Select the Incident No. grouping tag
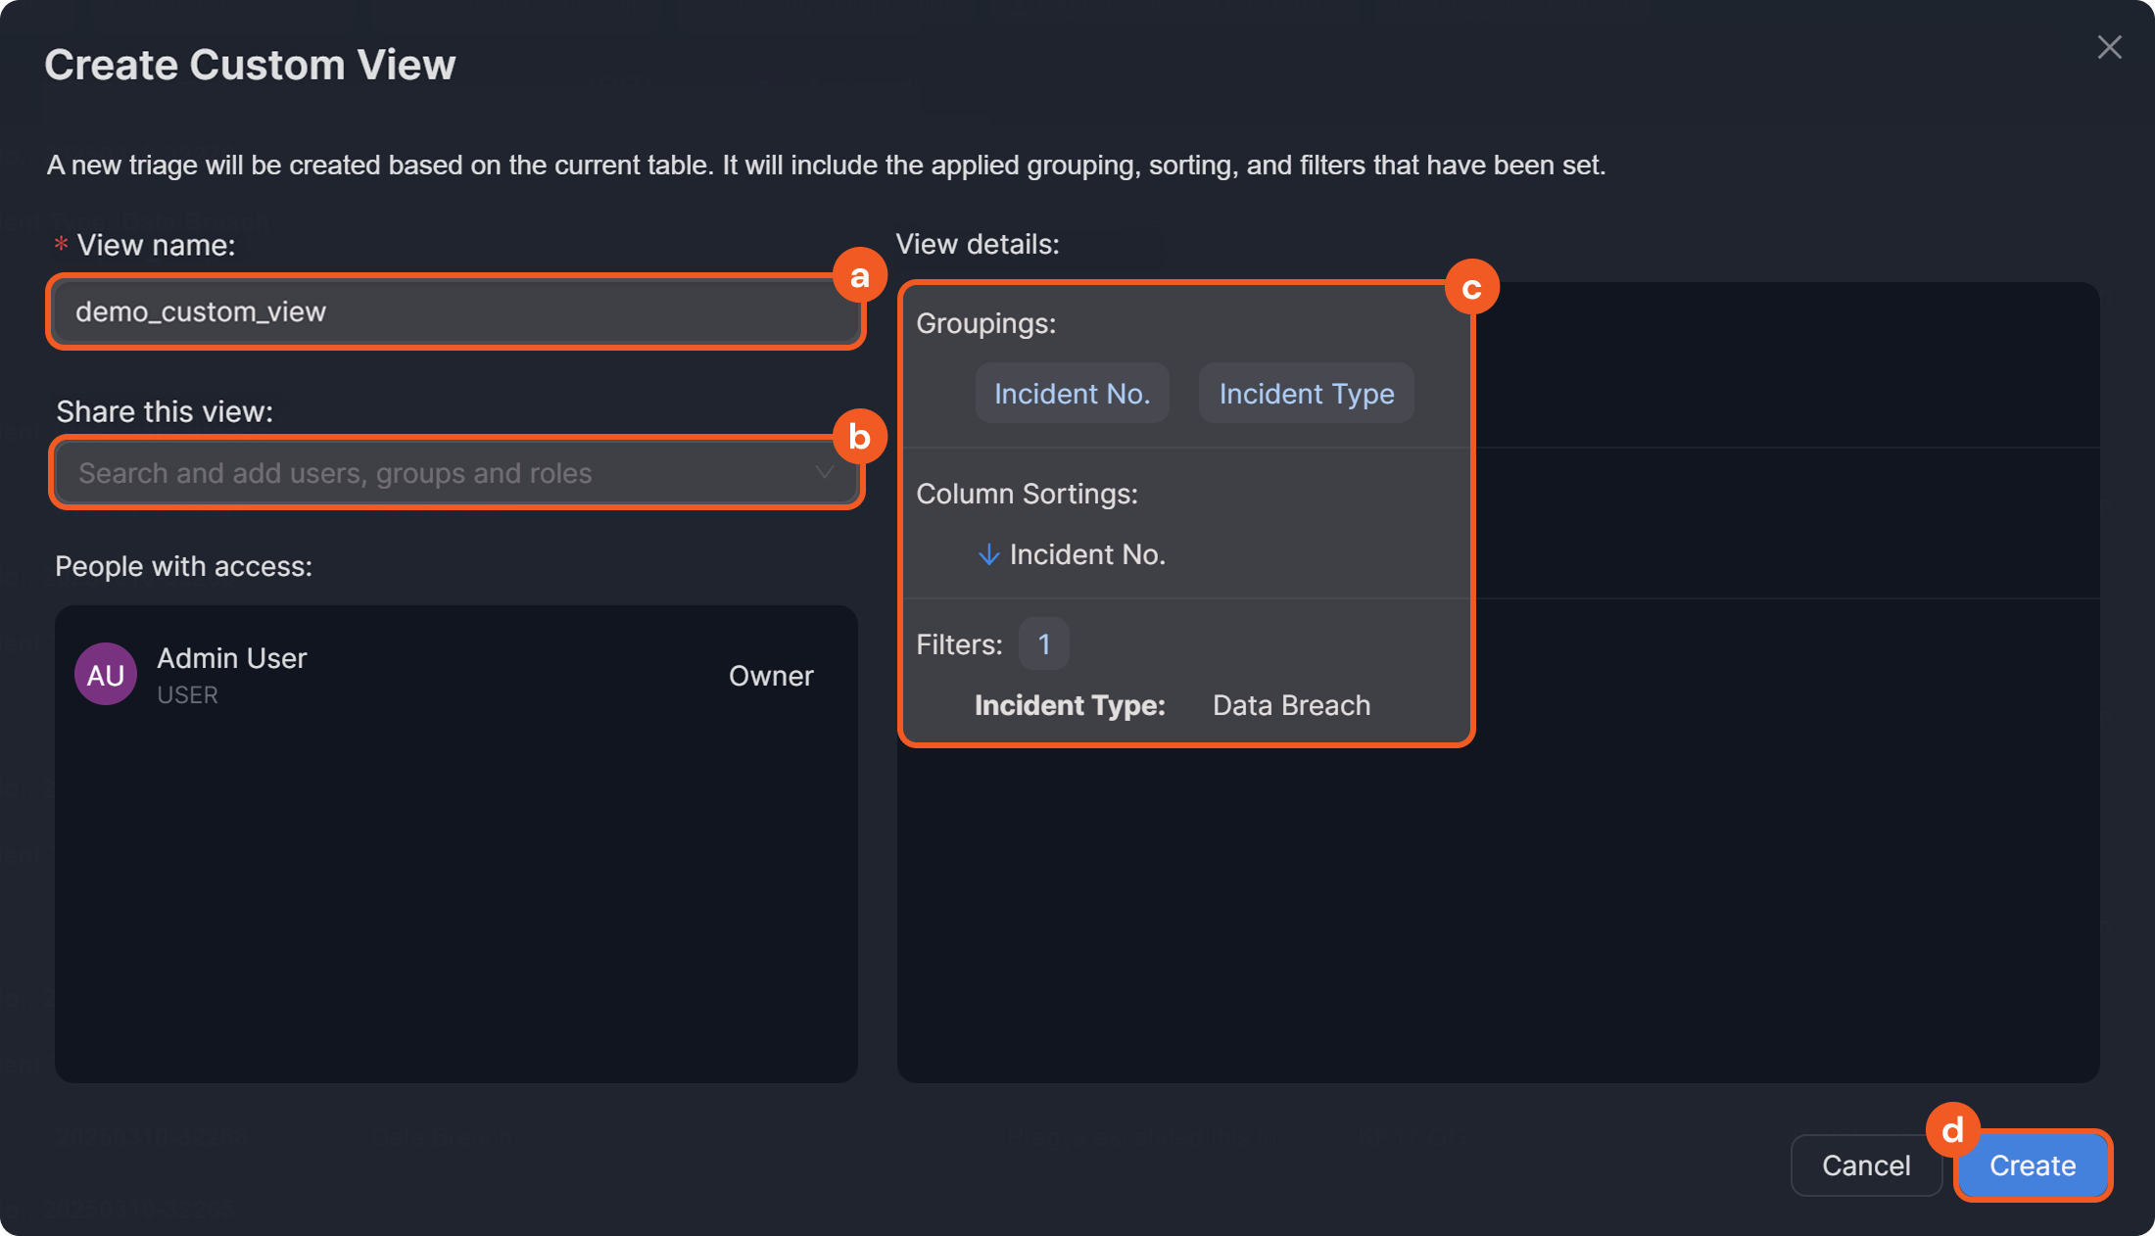2155x1236 pixels. (1072, 394)
